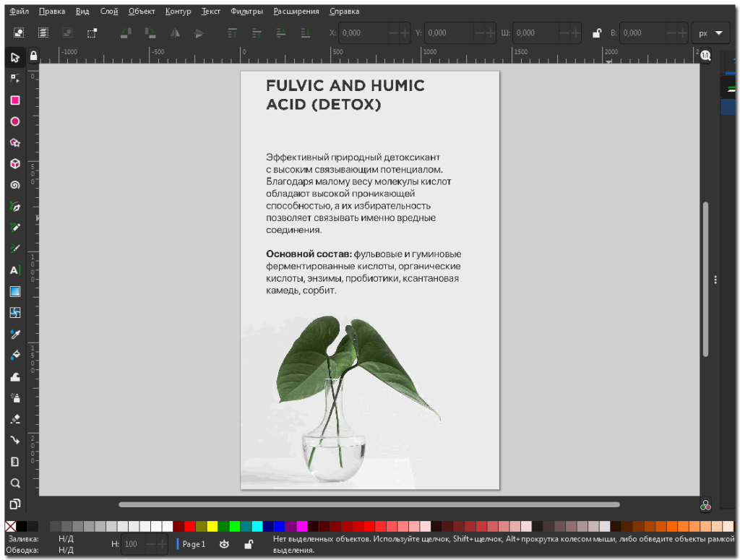
Task: Open the Page 1 layer selector
Action: [193, 544]
